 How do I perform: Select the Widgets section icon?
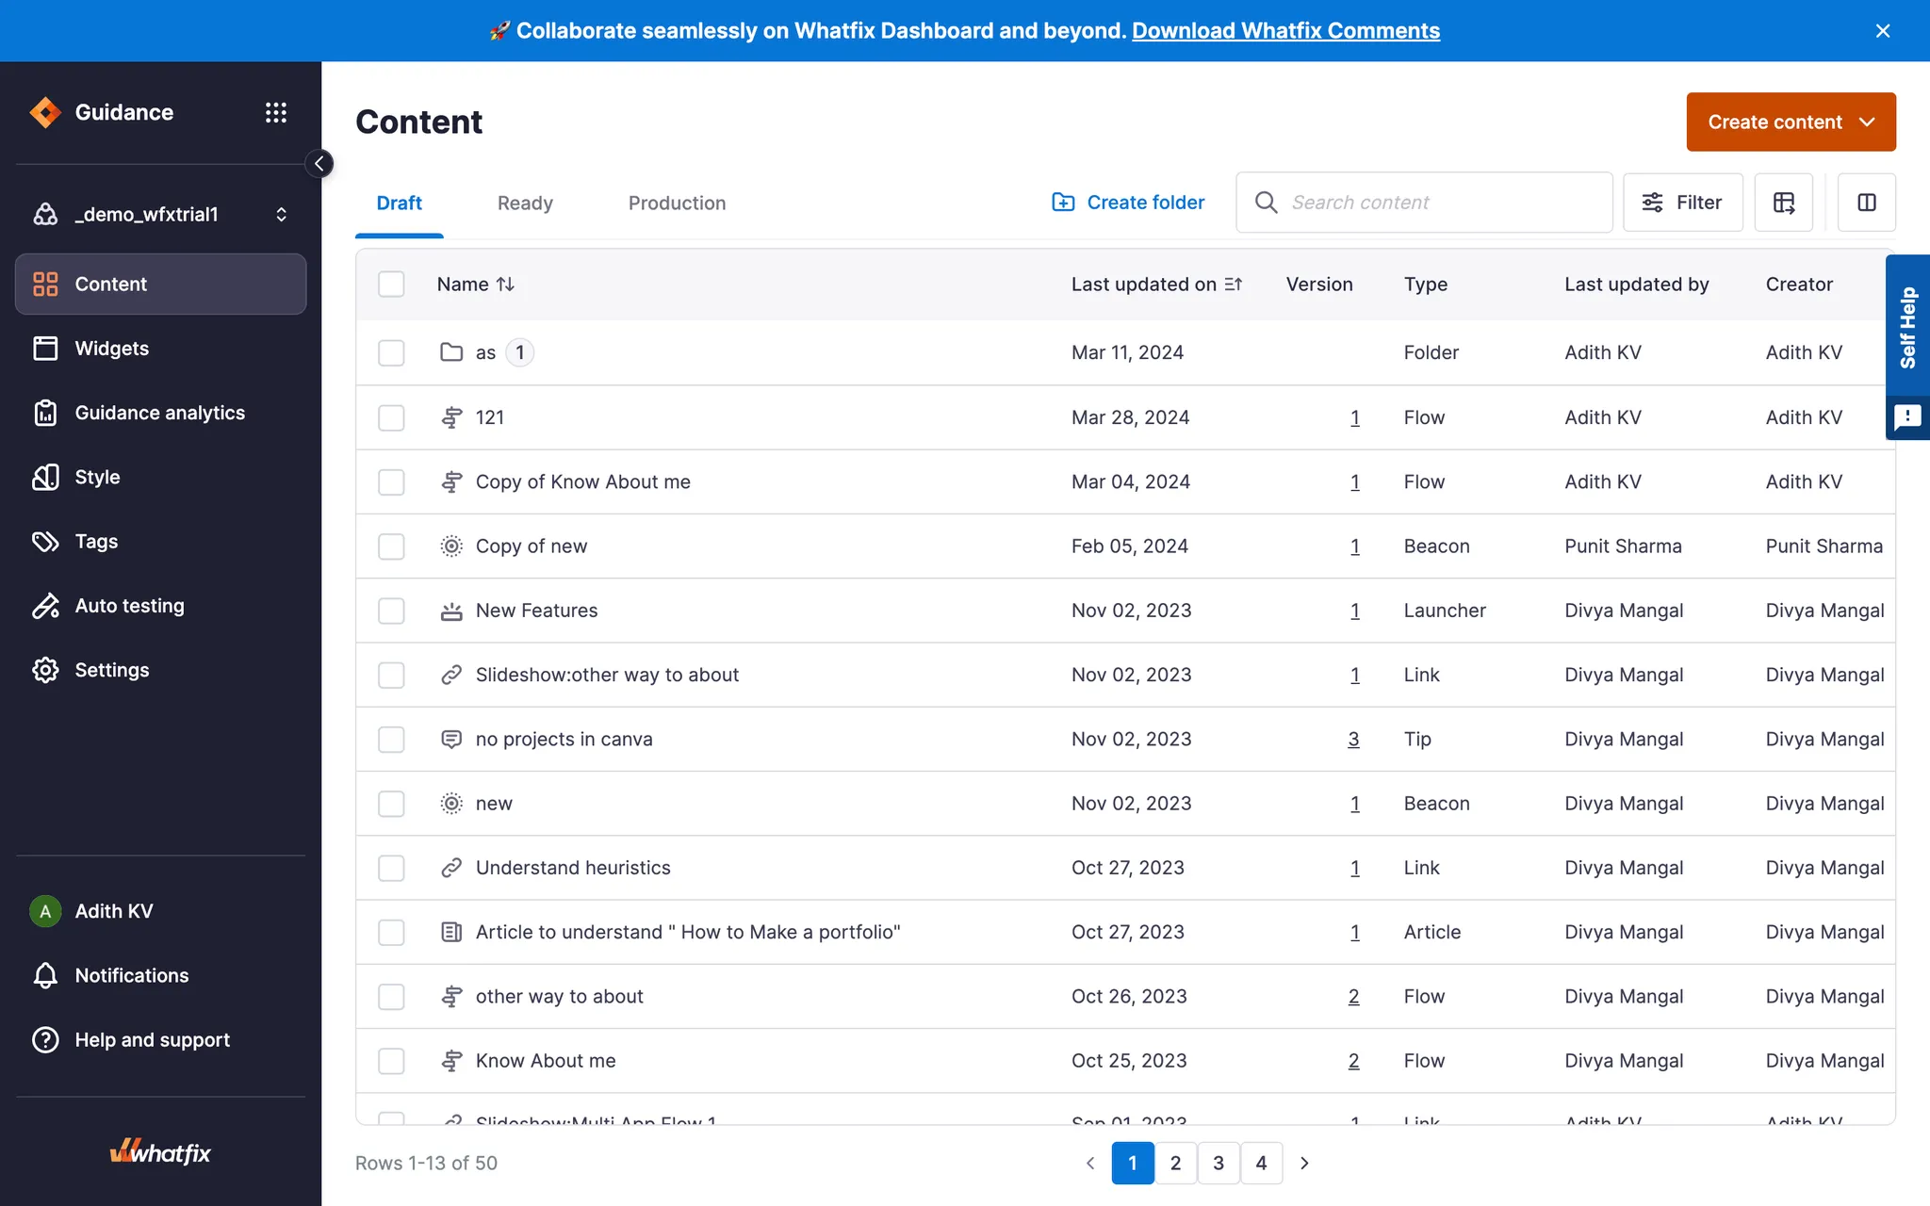[45, 348]
